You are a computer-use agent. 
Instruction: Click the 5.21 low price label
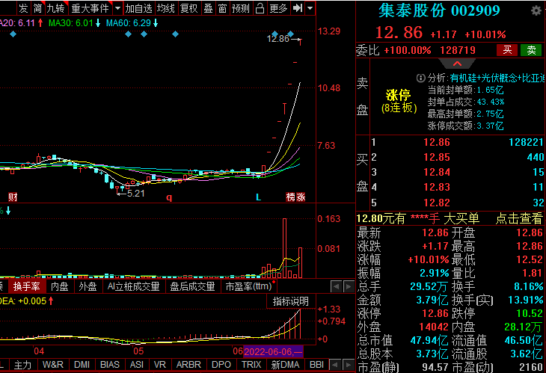point(136,194)
